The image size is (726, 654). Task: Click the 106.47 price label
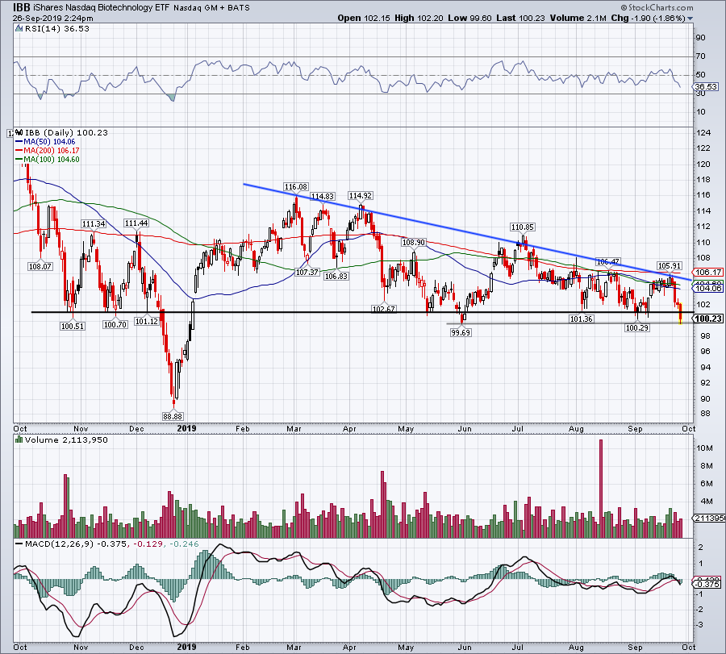tap(607, 261)
